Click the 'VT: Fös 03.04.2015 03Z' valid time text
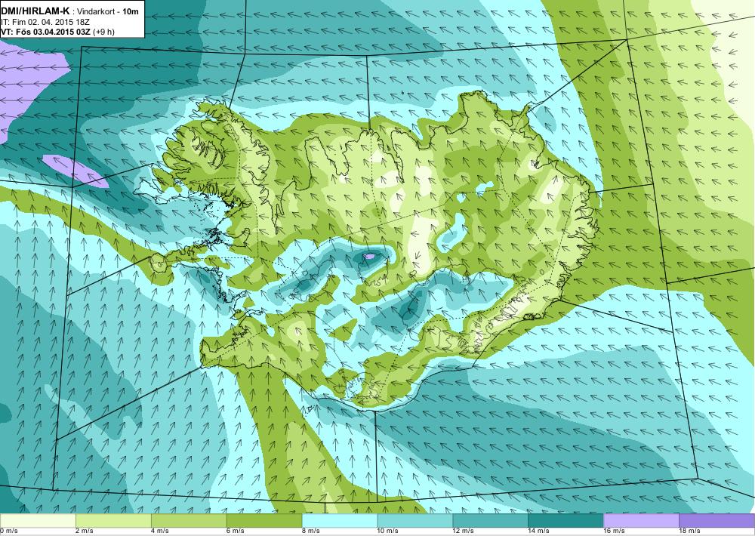 (x=46, y=32)
